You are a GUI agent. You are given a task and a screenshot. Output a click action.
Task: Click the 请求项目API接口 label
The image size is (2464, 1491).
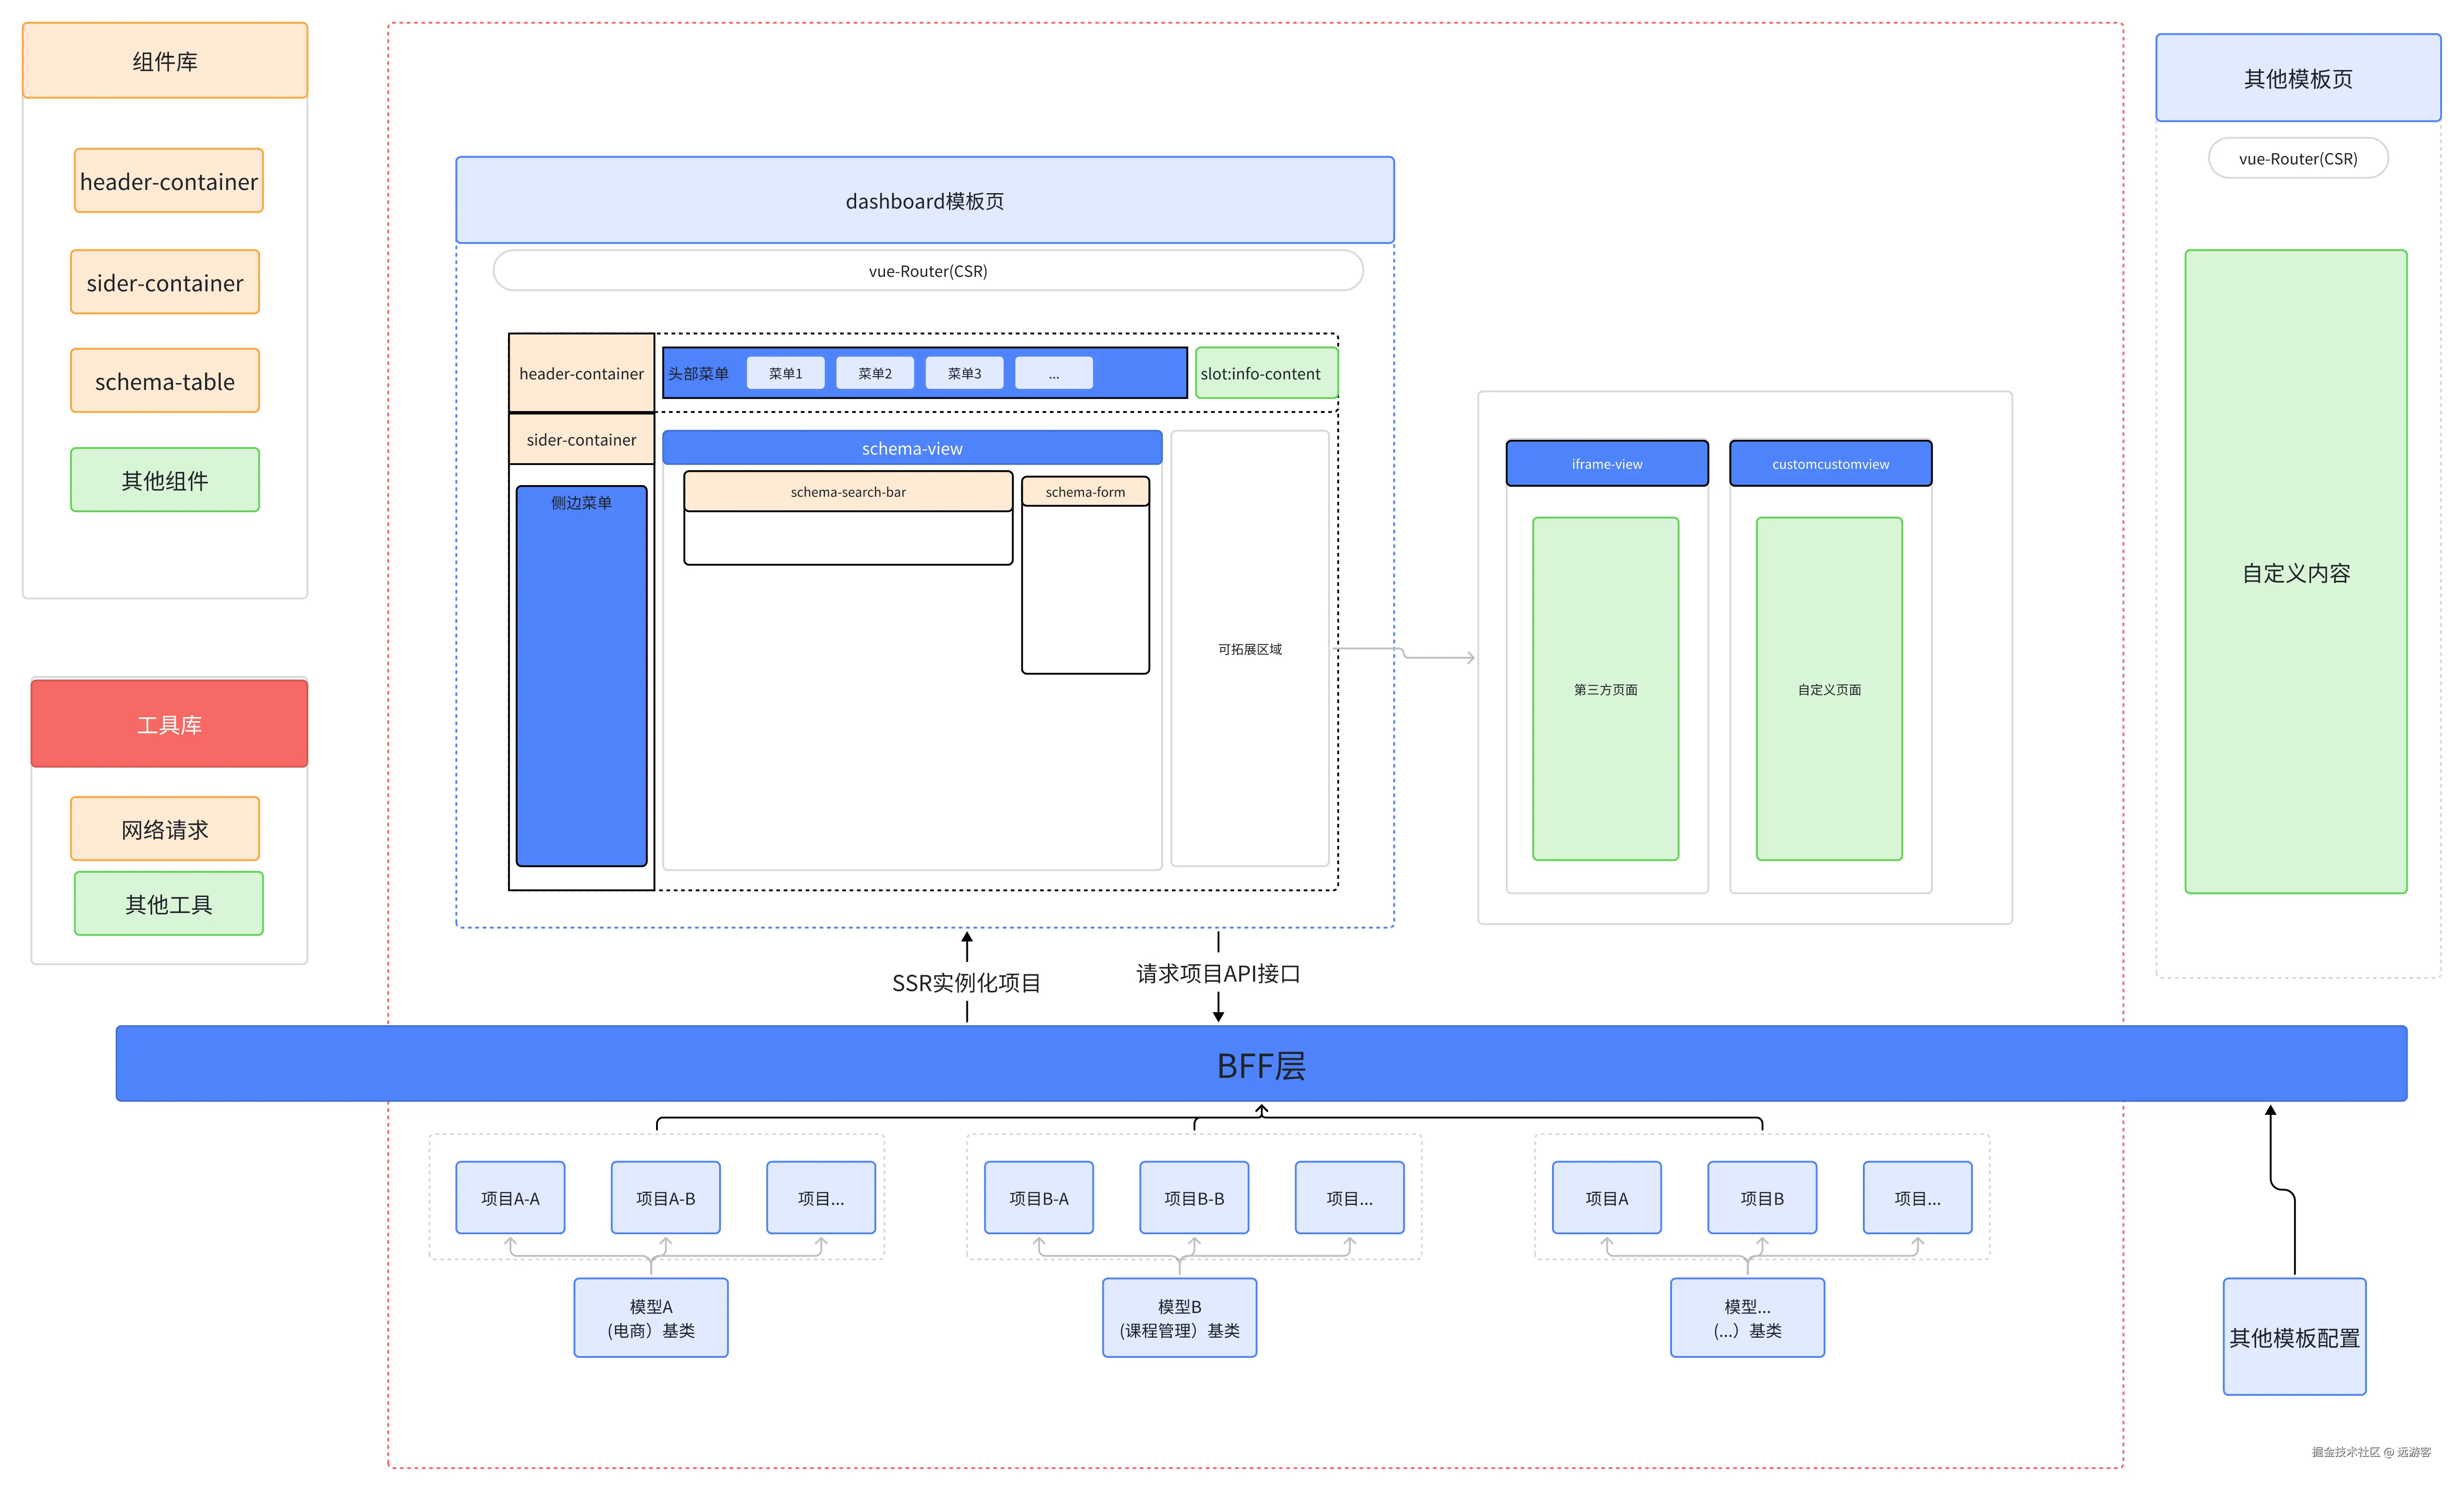pyautogui.click(x=1218, y=972)
